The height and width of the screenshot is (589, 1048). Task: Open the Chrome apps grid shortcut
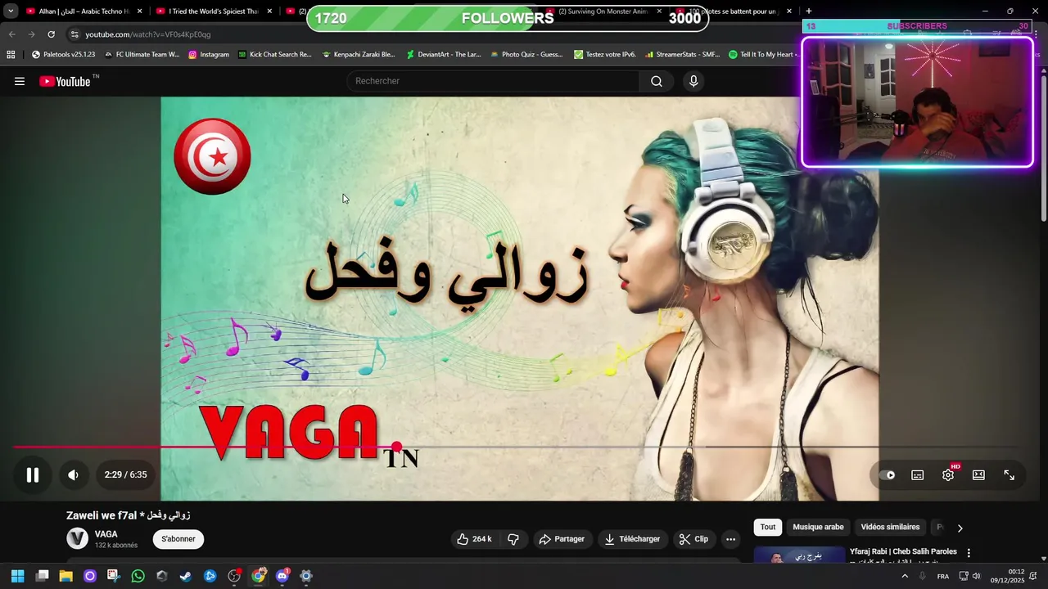click(11, 55)
